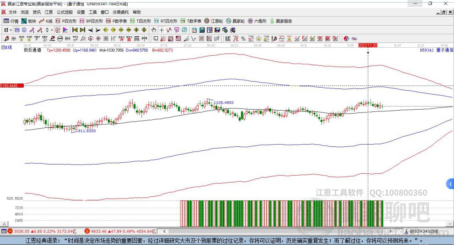Viewport: 454px width, 245px height.
Task: Toggle the crosshair cursor tool
Action: 161,30
